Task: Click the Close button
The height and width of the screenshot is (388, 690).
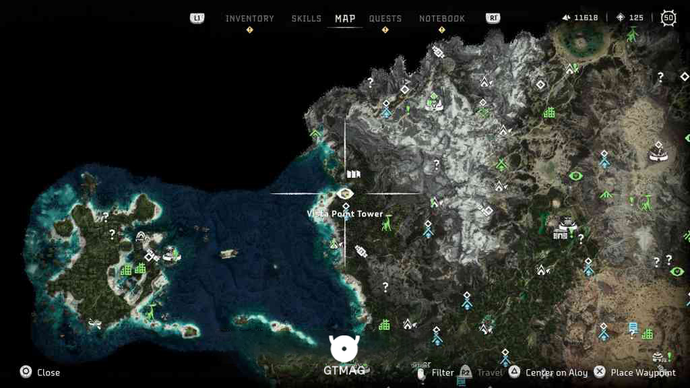Action: [49, 373]
